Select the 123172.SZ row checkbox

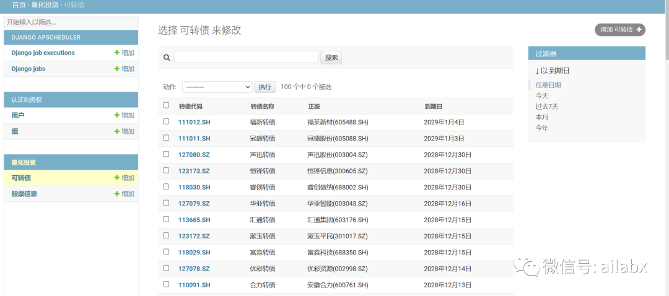[166, 235]
